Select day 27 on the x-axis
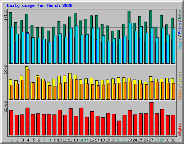The height and width of the screenshot is (144, 184). click(151, 140)
